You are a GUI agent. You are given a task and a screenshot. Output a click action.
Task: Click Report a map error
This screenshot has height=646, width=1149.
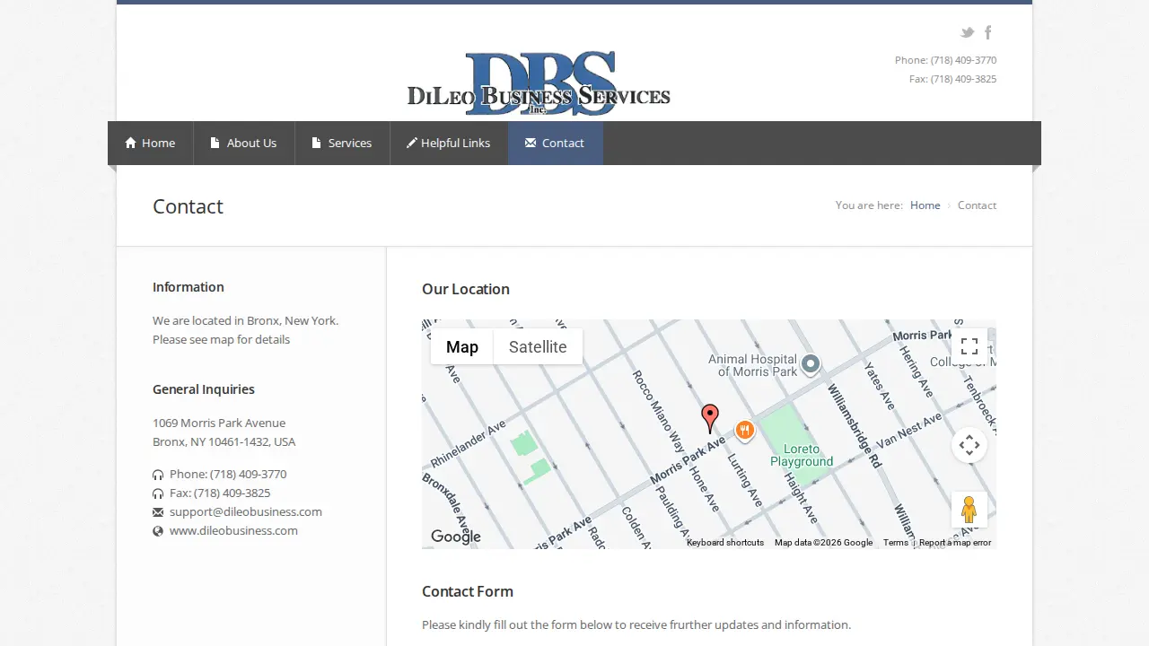(x=955, y=543)
